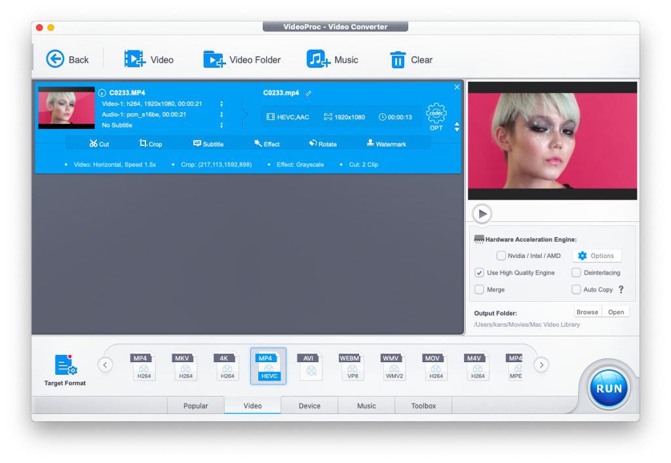
Task: Uncheck Use High Quality Engine
Action: (x=479, y=272)
